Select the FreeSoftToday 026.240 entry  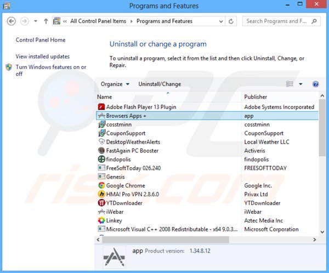click(x=133, y=168)
